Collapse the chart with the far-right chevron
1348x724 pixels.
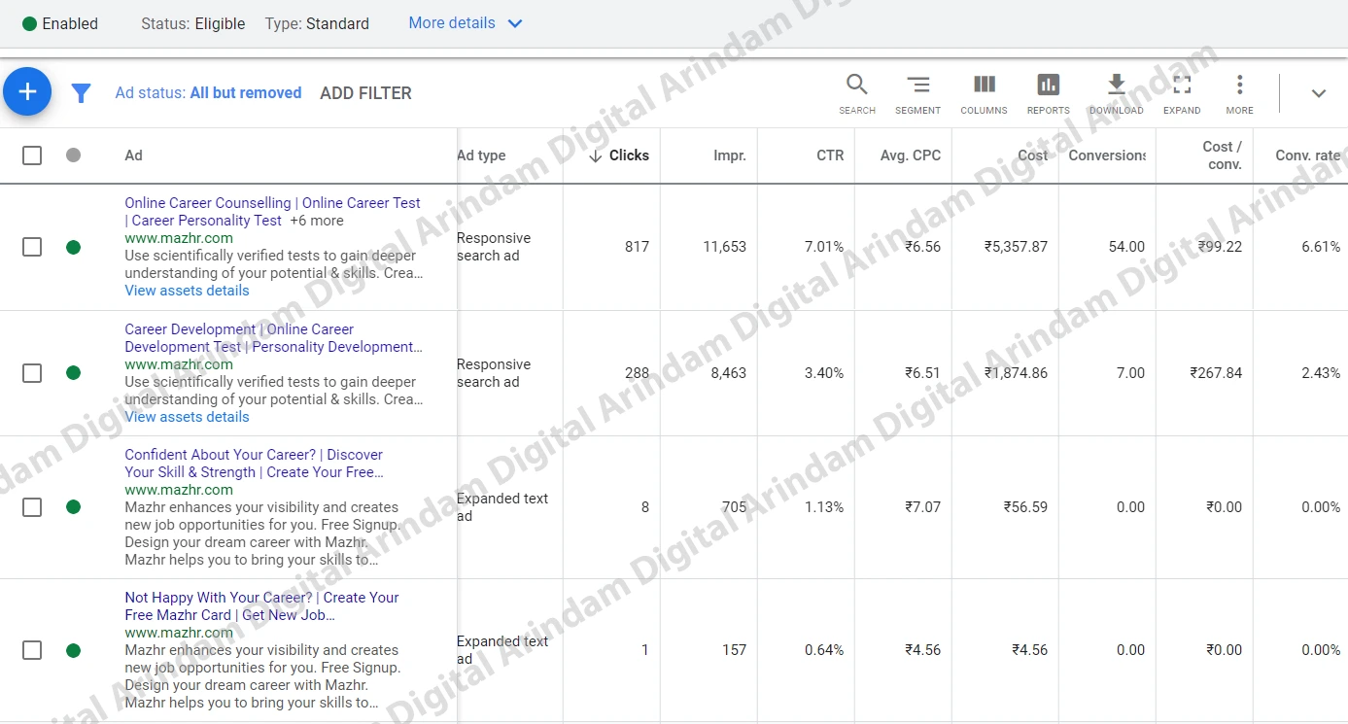(1319, 93)
